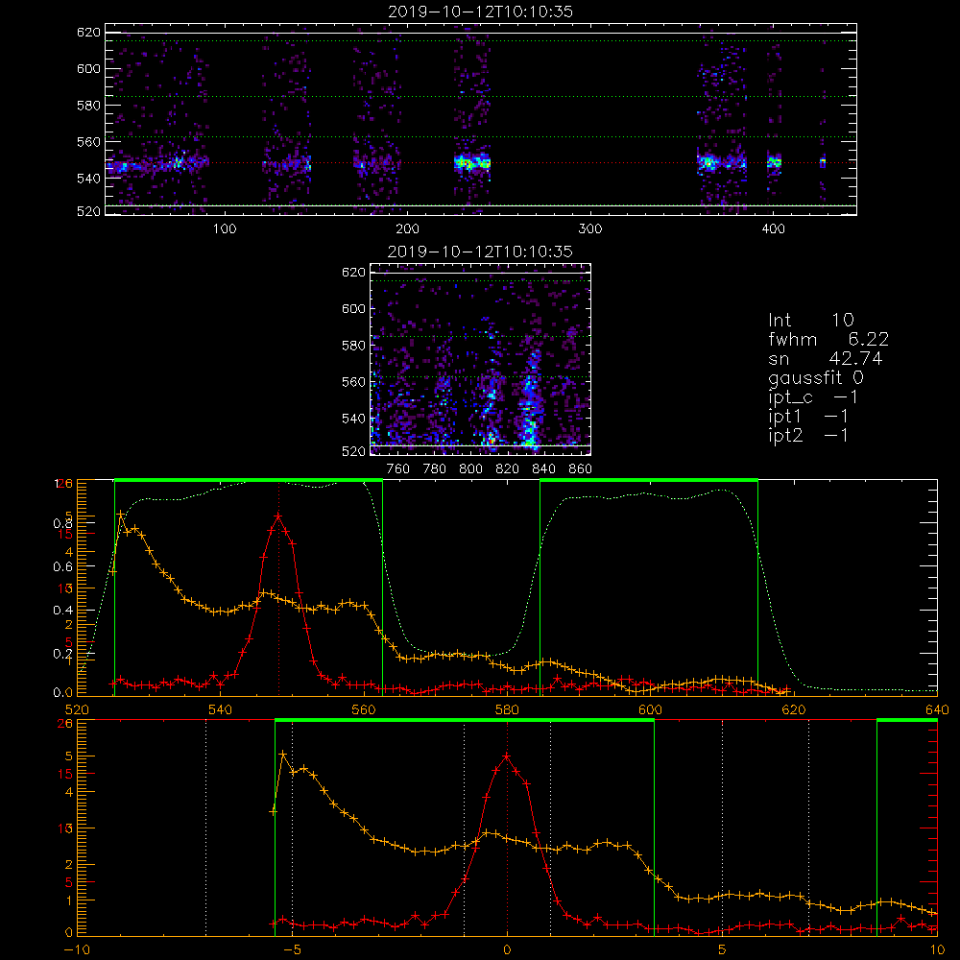Click x-axis label "760" under middle image

[x=398, y=469]
